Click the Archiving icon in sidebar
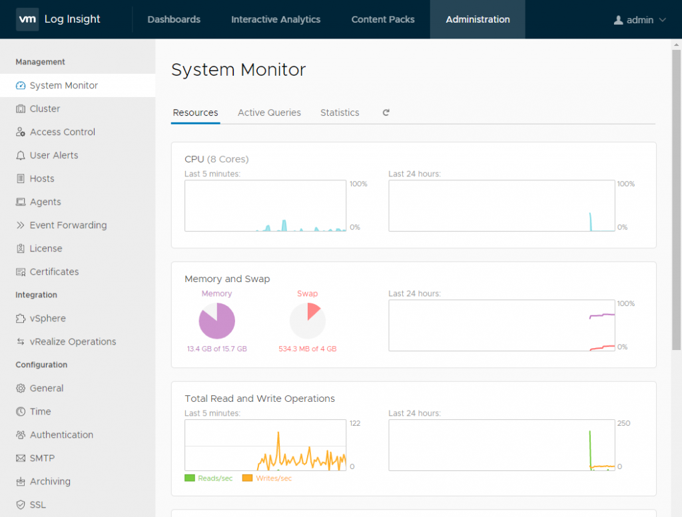Image resolution: width=682 pixels, height=517 pixels. 21,482
